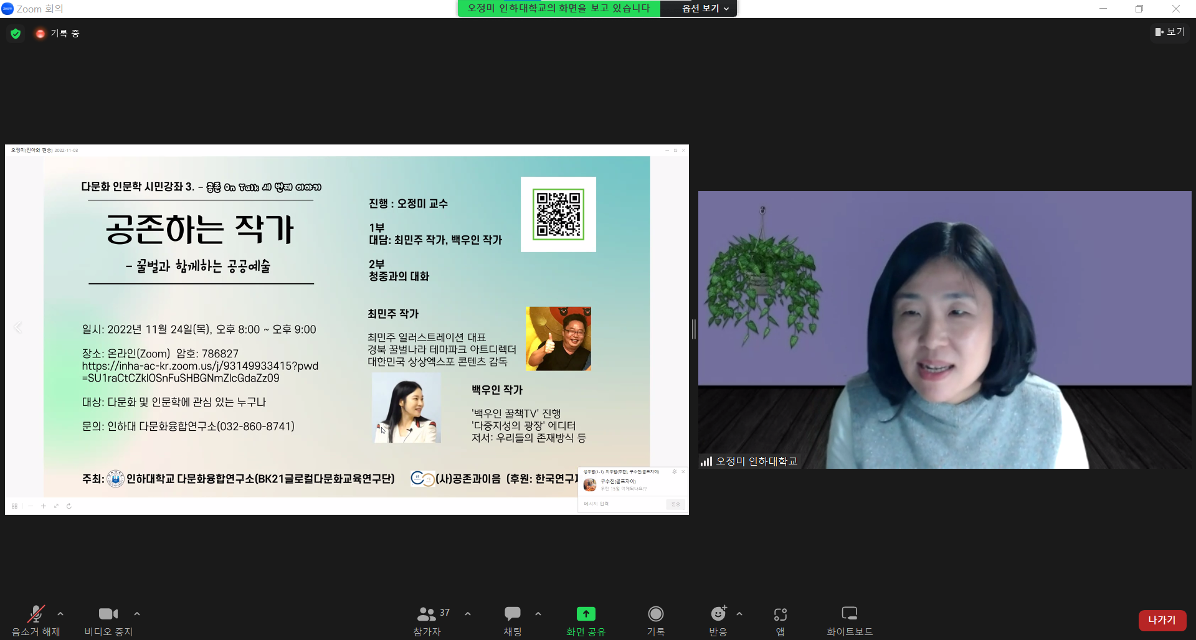Close the chat notification popup

click(683, 472)
